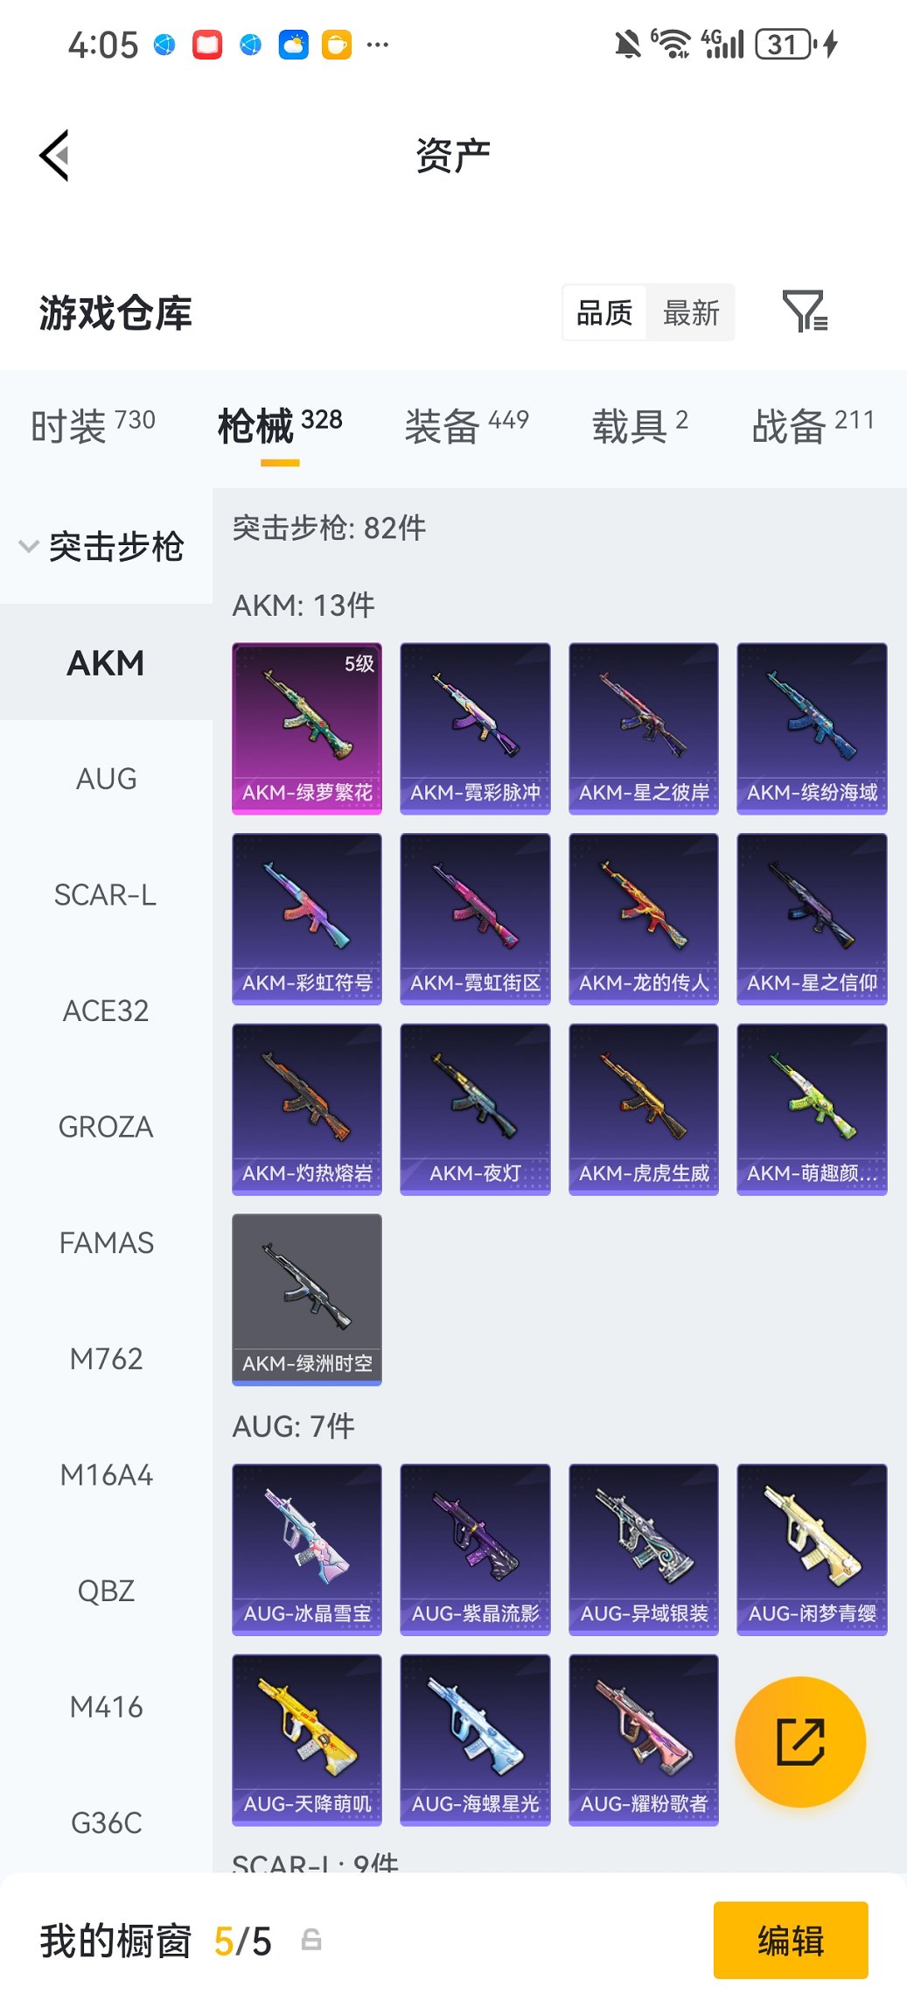Select M416 in the weapon list
This screenshot has width=907, height=2008.
click(x=106, y=1706)
